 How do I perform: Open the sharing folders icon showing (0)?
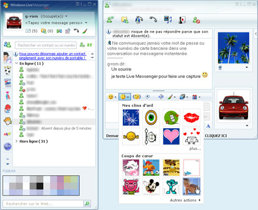click(x=47, y=31)
